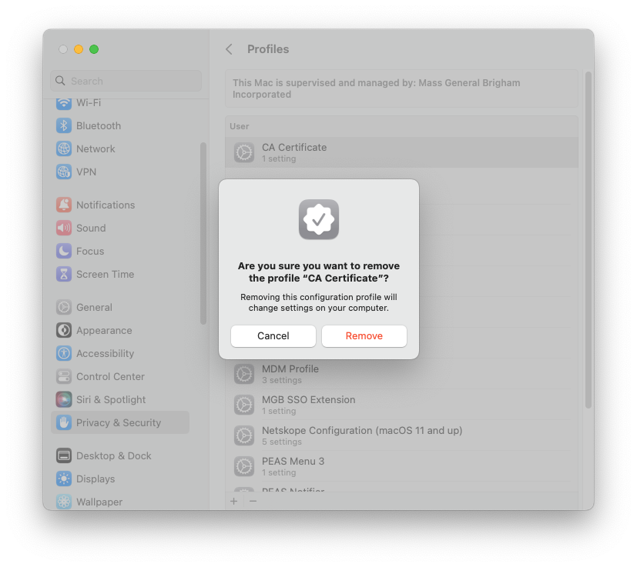Go back using the Profiles back chevron
Viewport: 637px width, 567px height.
pyautogui.click(x=229, y=49)
